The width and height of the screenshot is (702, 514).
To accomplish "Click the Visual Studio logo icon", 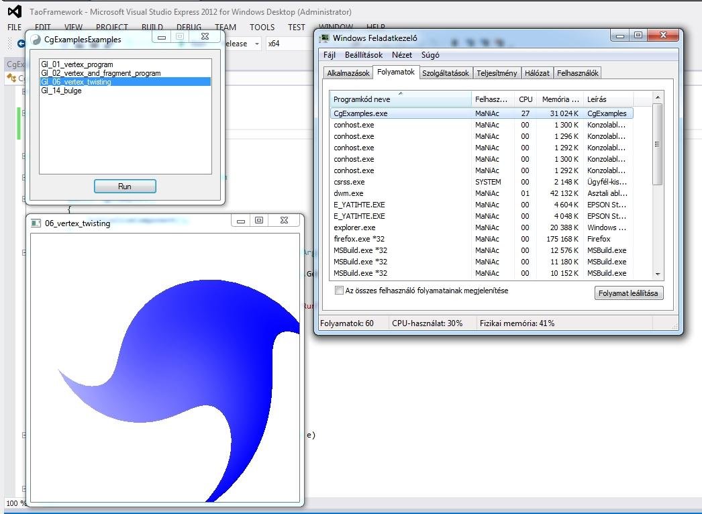I will (x=15, y=11).
